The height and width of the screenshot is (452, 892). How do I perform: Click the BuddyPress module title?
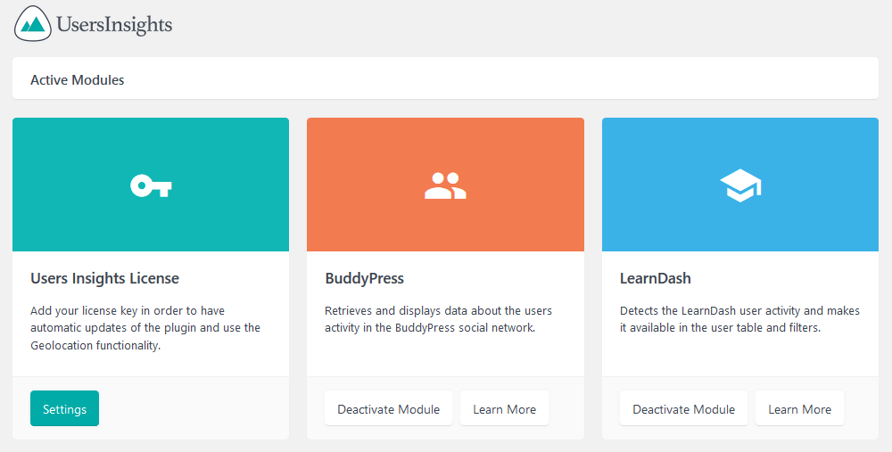click(365, 278)
